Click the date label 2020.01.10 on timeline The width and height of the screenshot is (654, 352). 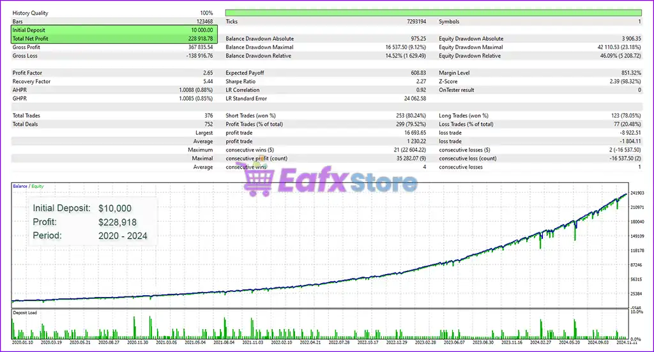click(22, 342)
